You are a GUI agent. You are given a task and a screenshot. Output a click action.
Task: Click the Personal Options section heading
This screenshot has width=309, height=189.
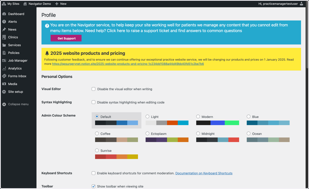(57, 77)
